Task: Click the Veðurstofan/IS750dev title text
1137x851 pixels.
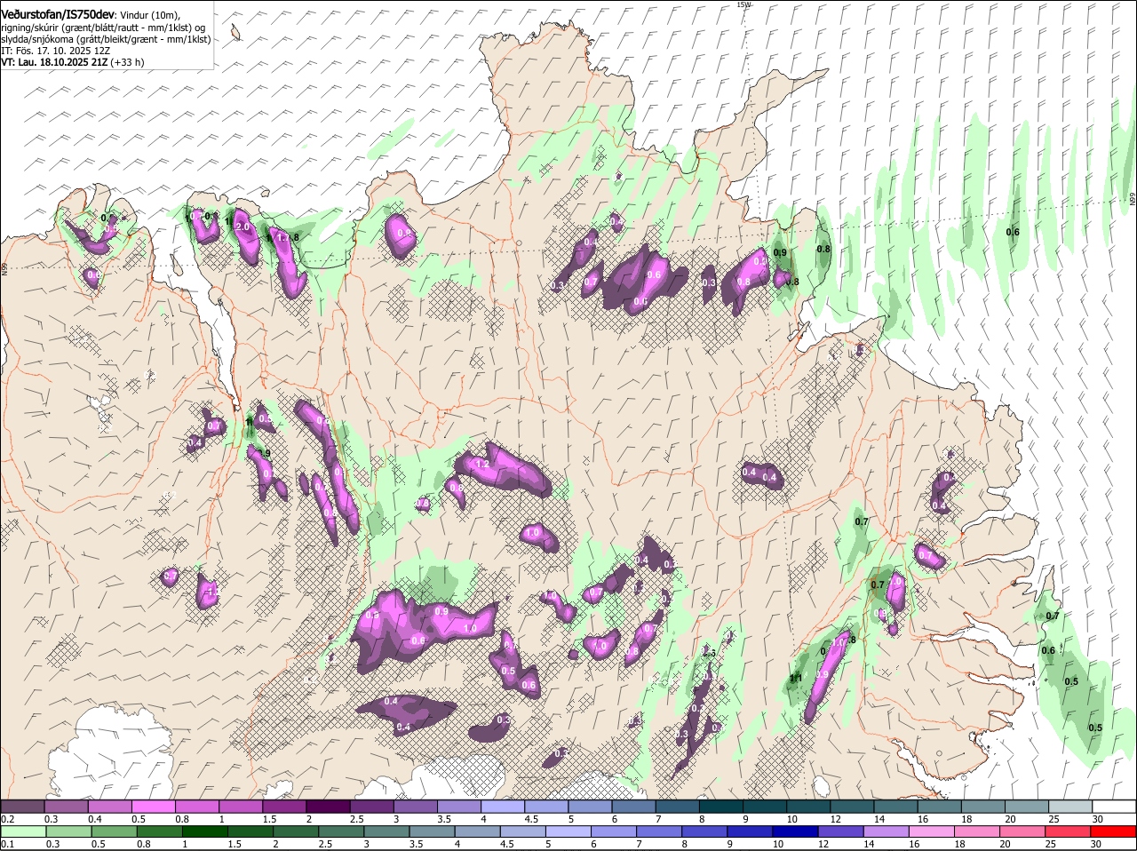Action: [x=58, y=14]
